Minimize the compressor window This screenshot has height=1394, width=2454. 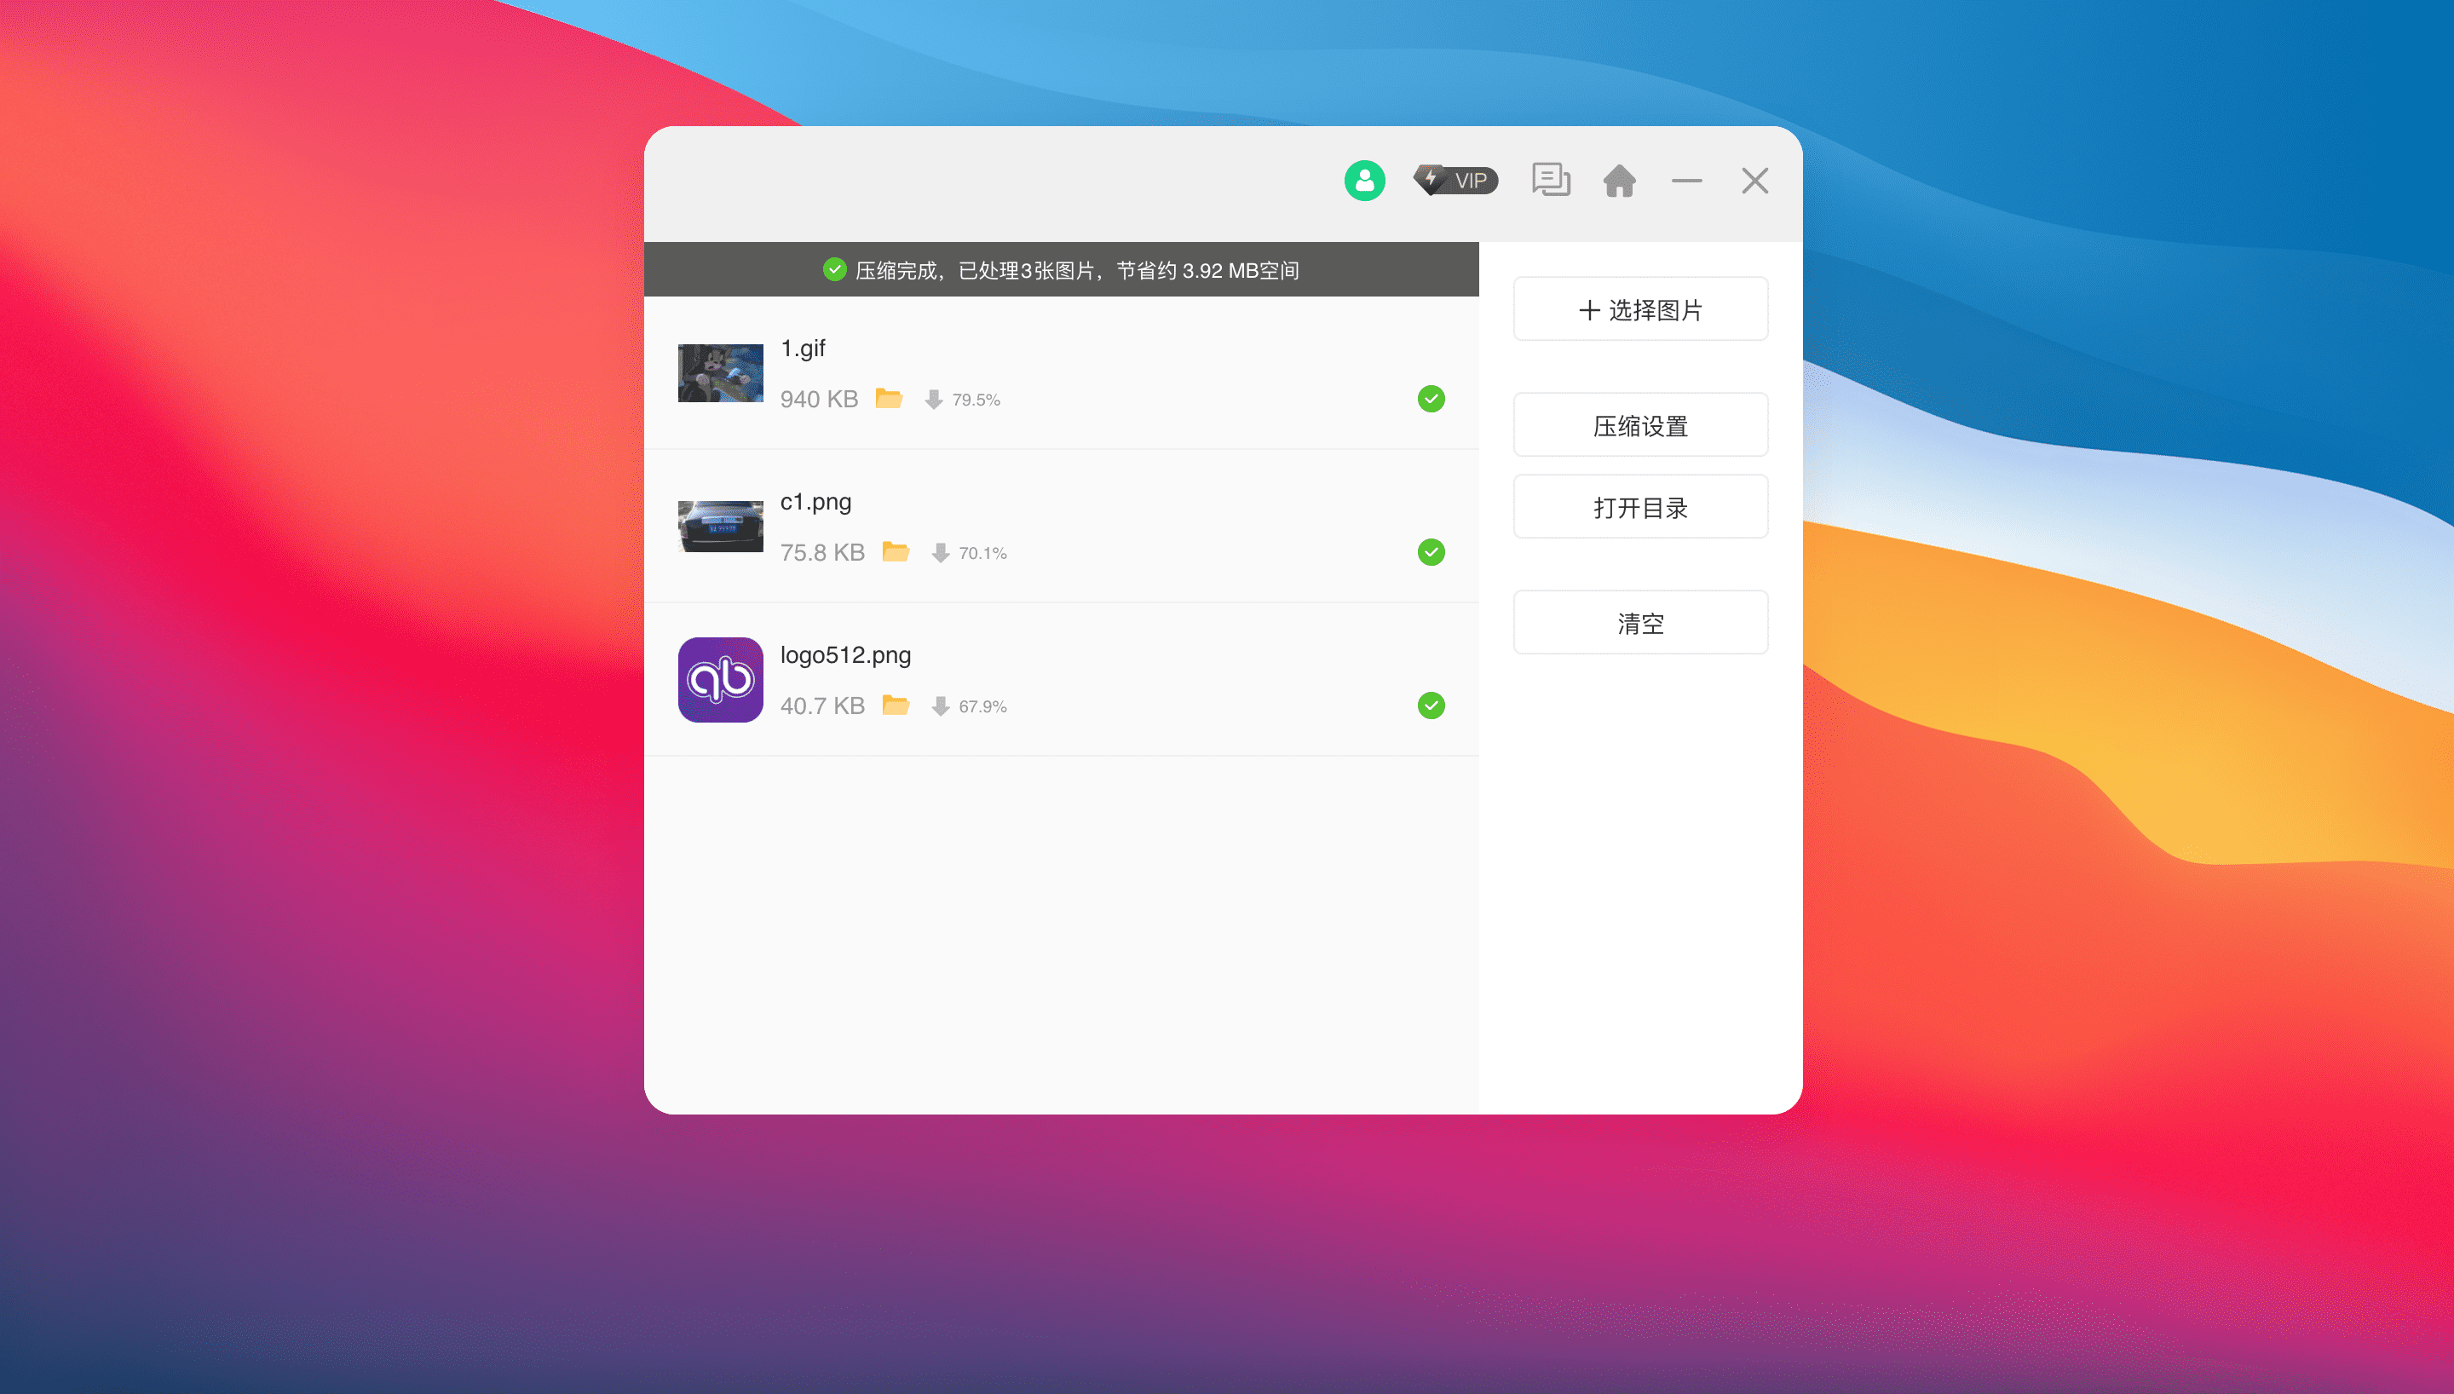click(1686, 180)
